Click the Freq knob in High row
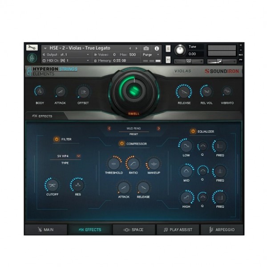Screen dimensions: 267x267 [x=220, y=198]
